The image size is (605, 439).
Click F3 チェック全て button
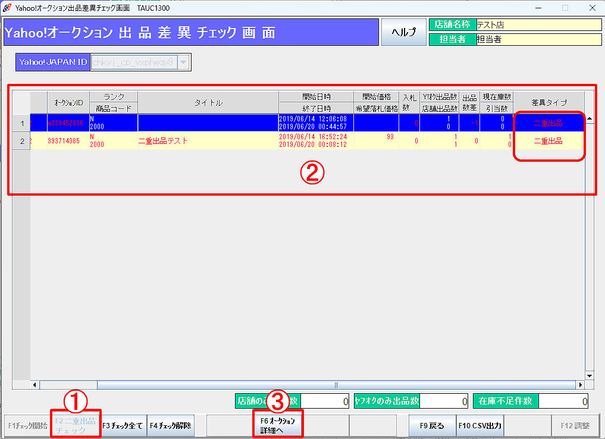tap(123, 425)
